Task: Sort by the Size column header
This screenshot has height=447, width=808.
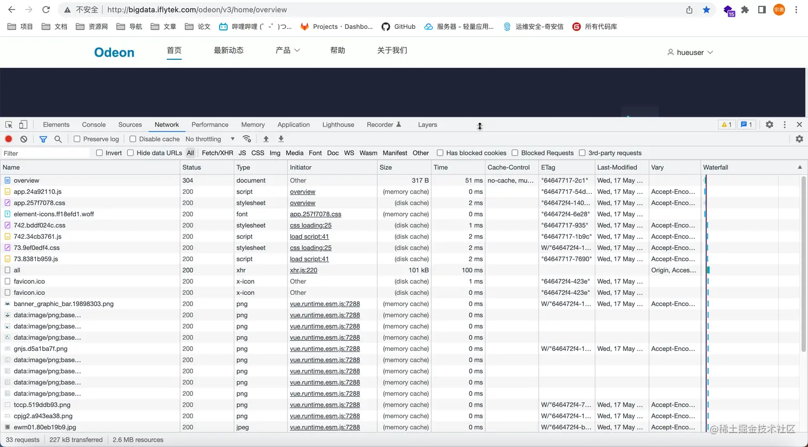Action: click(x=403, y=167)
